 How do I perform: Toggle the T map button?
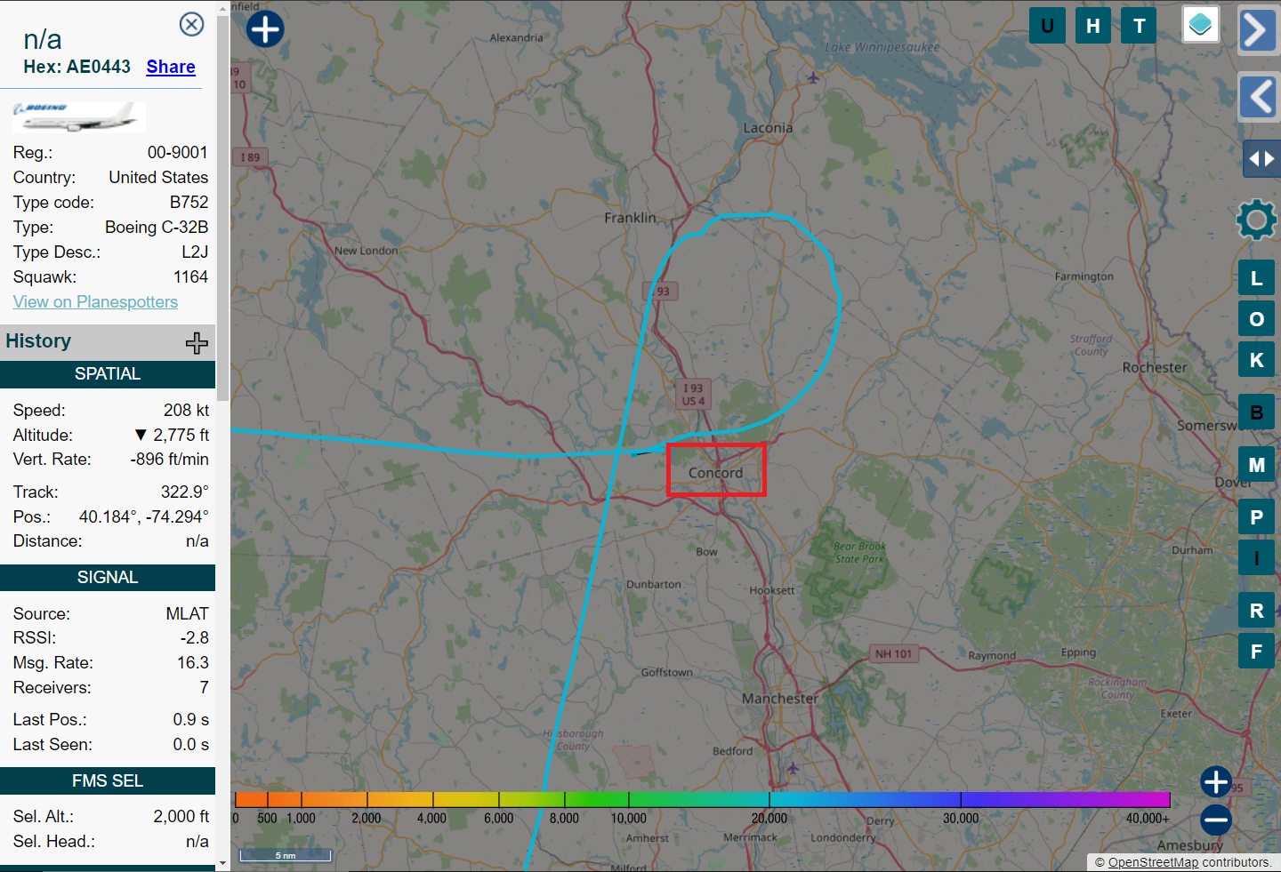point(1139,26)
